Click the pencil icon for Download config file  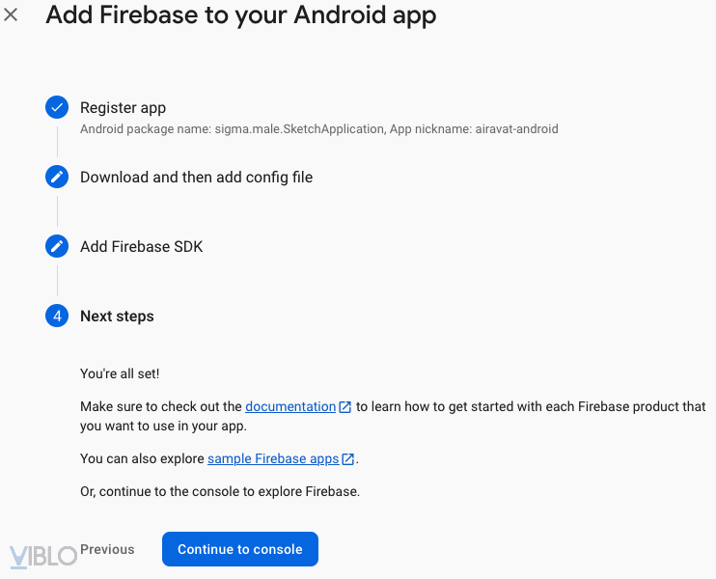coord(57,177)
